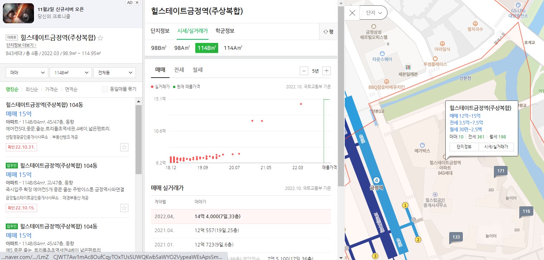544x260 pixels.
Task: Sort listings by 면적순
Action: 71,89
